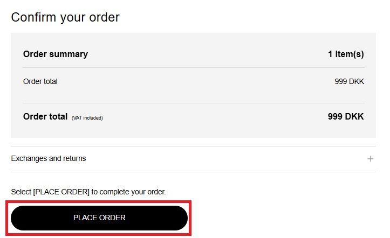Click the non-bold Order total label

coord(40,82)
